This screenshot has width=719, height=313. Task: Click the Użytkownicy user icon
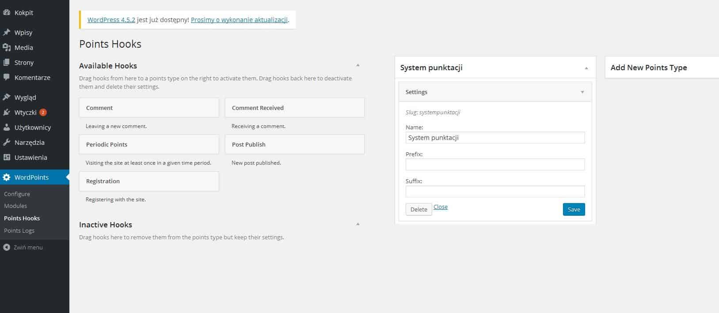(7, 128)
